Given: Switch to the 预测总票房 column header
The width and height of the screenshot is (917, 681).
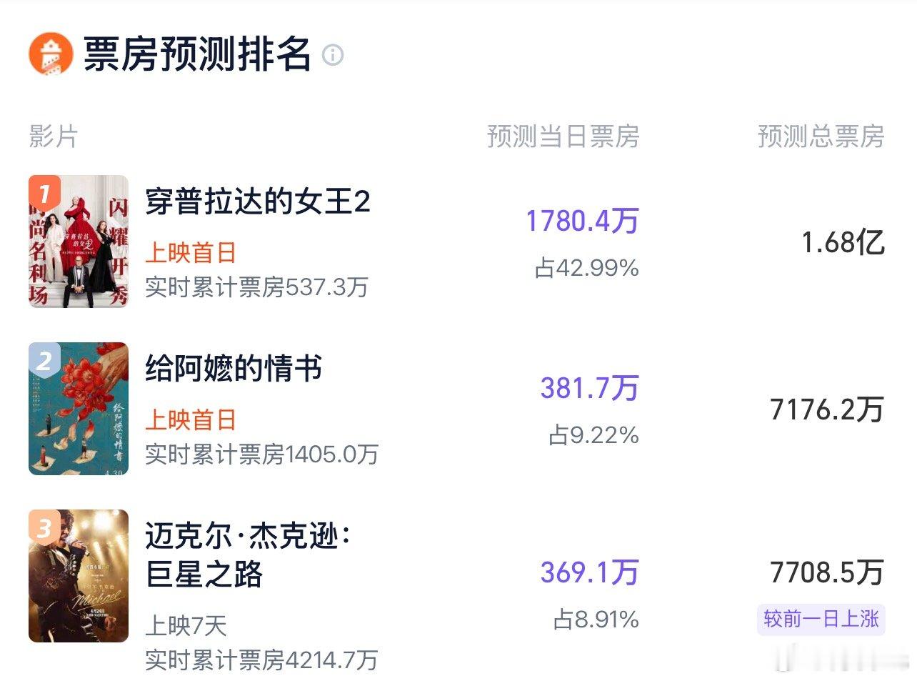Looking at the screenshot, I should pos(819,137).
